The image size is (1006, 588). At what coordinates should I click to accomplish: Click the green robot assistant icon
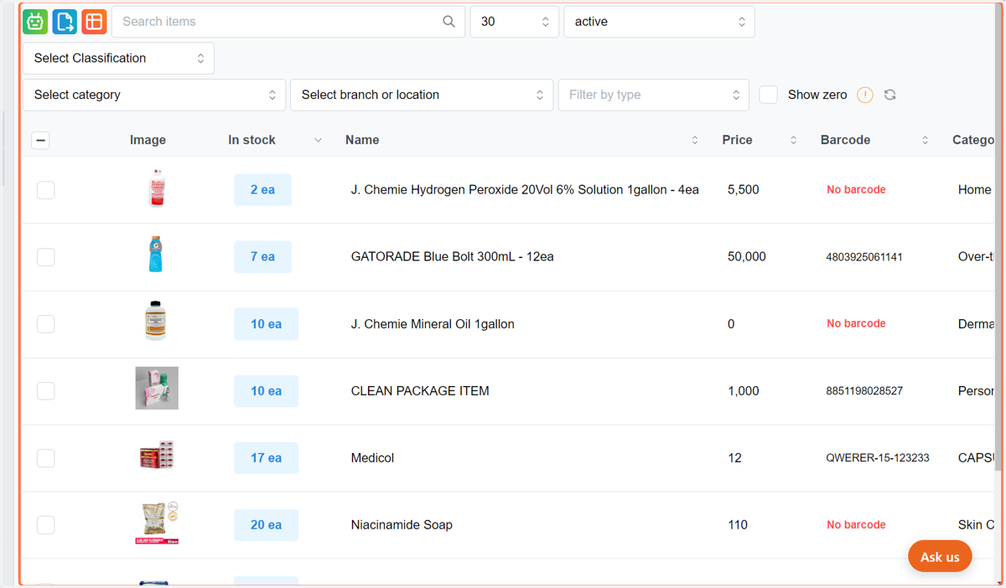(35, 22)
